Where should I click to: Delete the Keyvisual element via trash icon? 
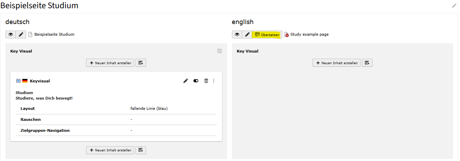[206, 81]
